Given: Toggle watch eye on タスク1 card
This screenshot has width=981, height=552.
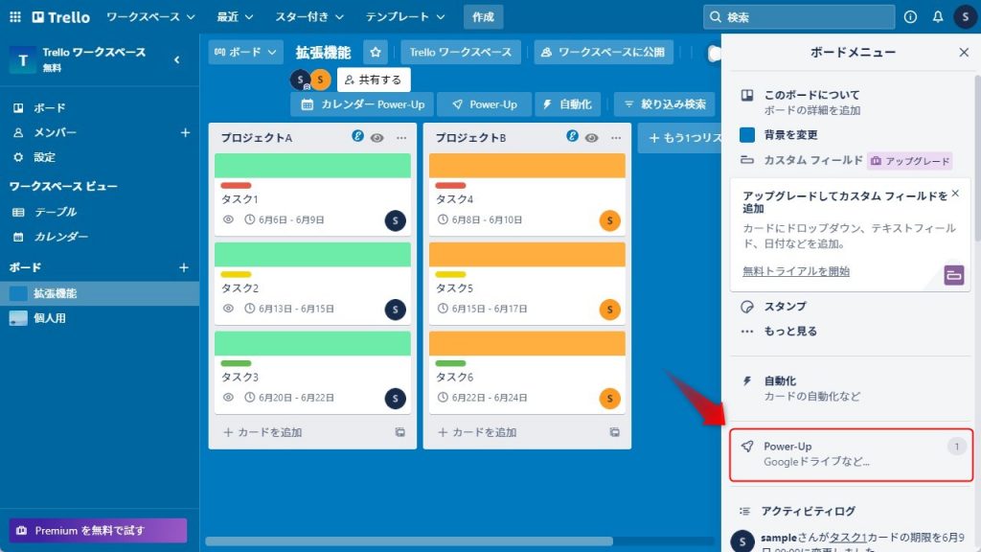Looking at the screenshot, I should coord(228,219).
